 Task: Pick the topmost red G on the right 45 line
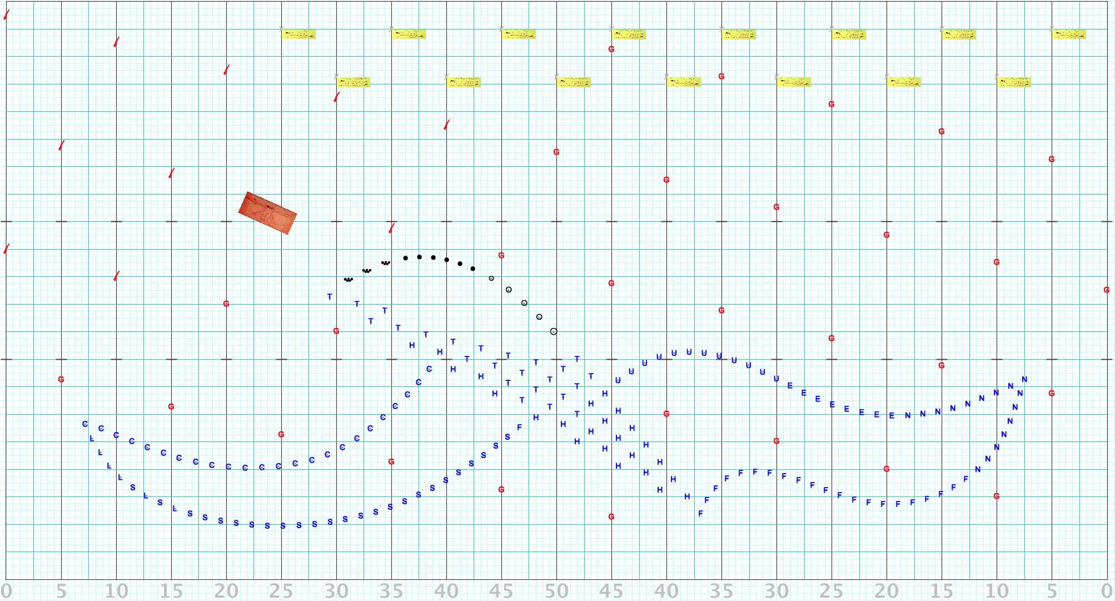coord(611,49)
